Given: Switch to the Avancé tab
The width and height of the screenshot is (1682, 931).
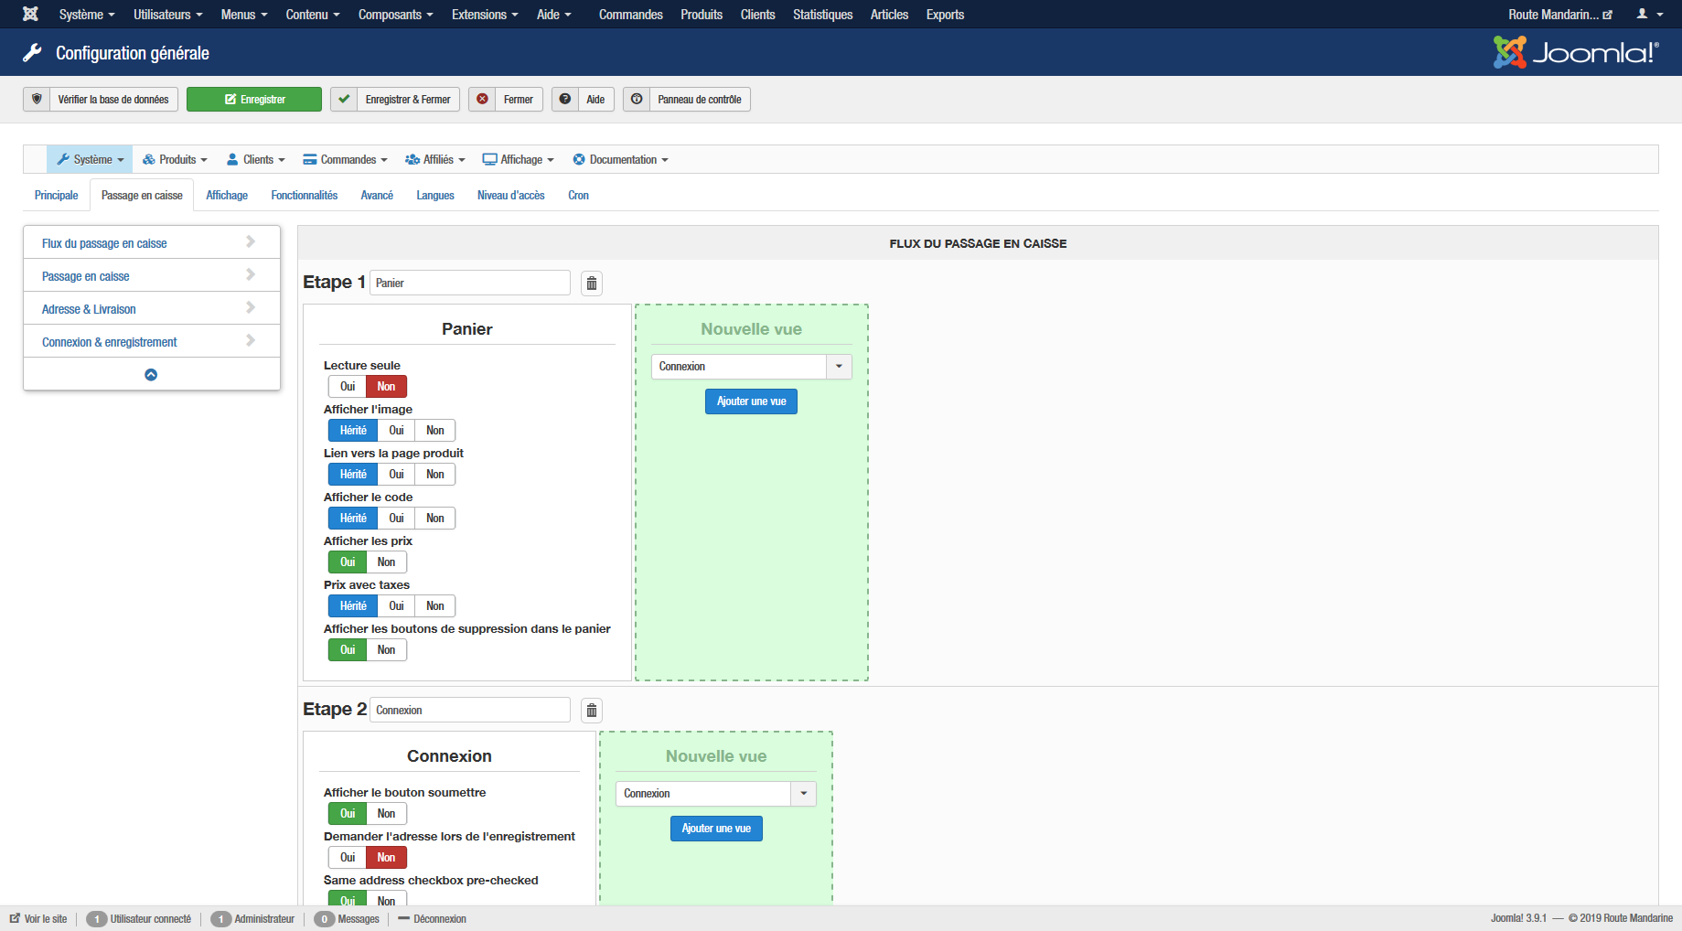Looking at the screenshot, I should click(x=377, y=195).
